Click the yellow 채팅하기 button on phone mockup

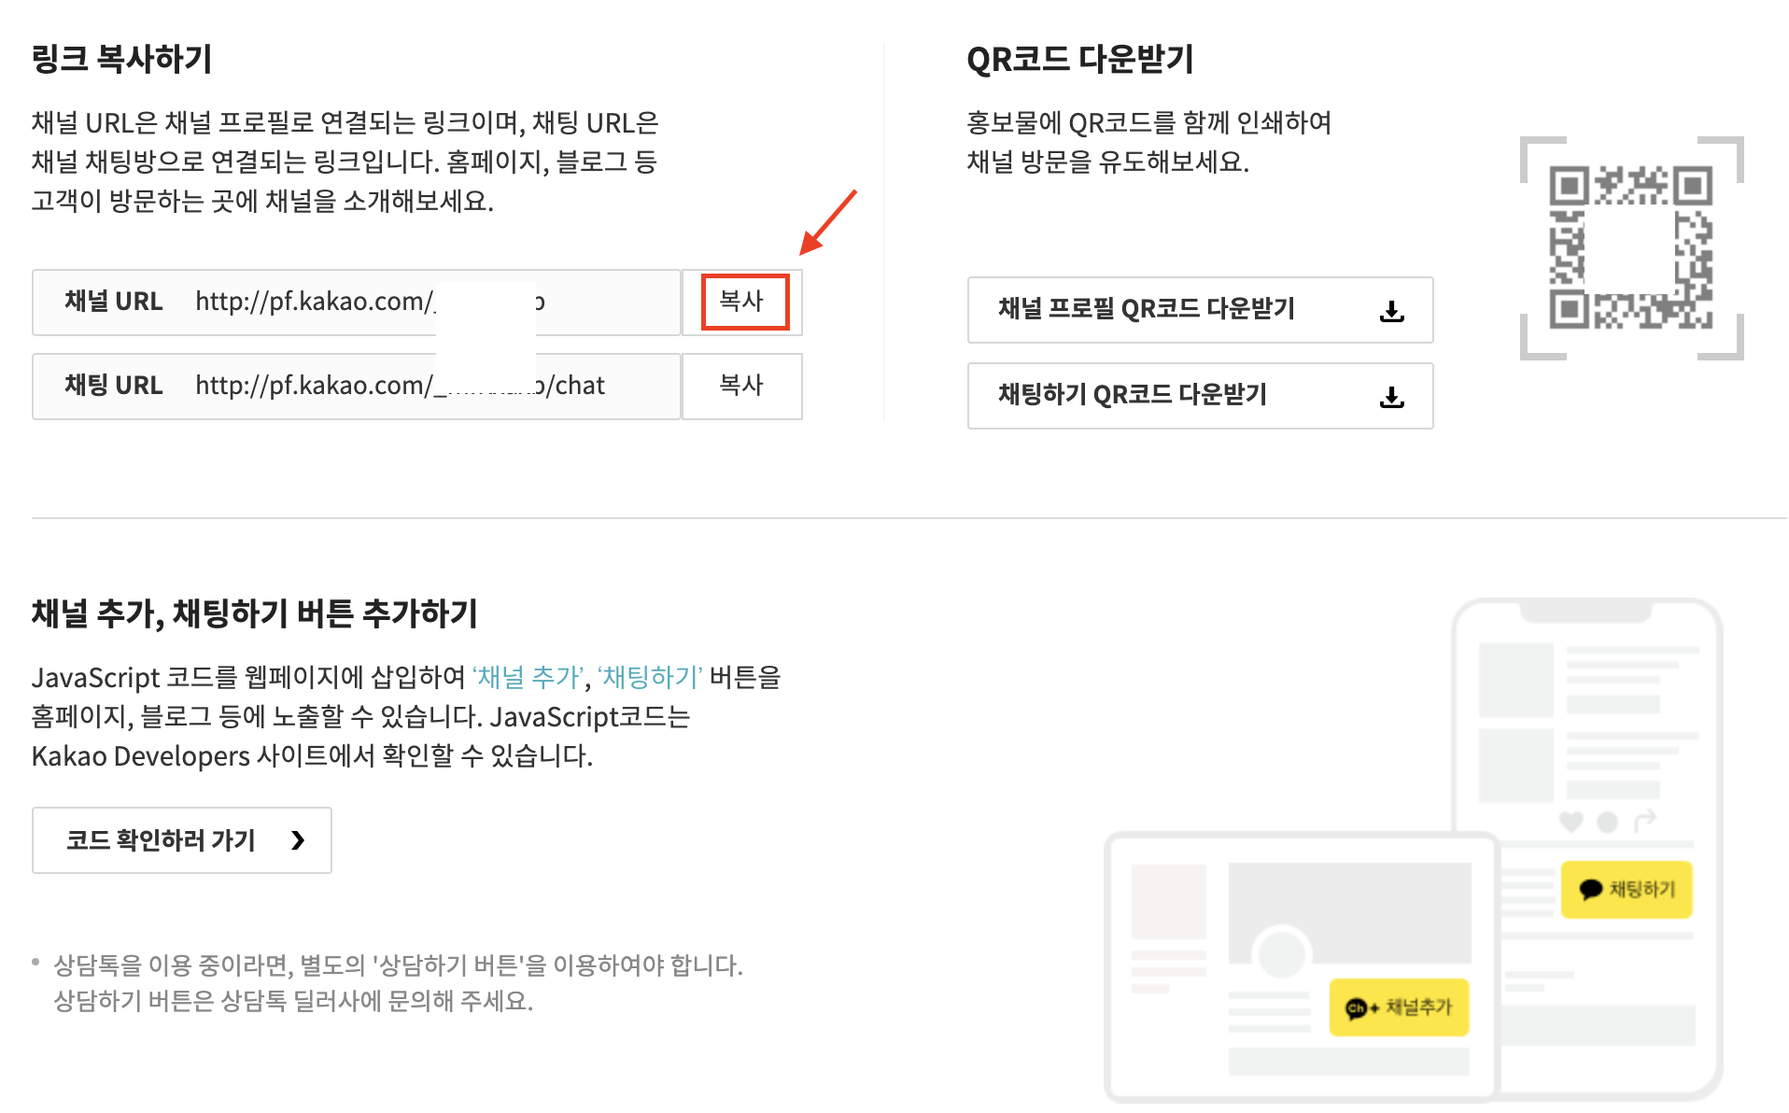pyautogui.click(x=1627, y=890)
